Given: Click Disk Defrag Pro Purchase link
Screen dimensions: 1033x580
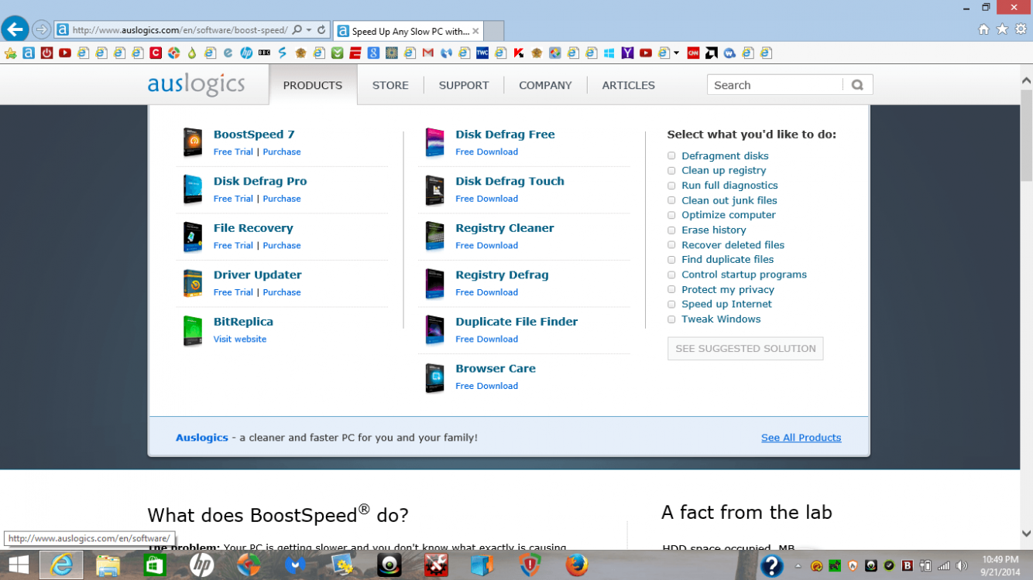Looking at the screenshot, I should tap(282, 199).
